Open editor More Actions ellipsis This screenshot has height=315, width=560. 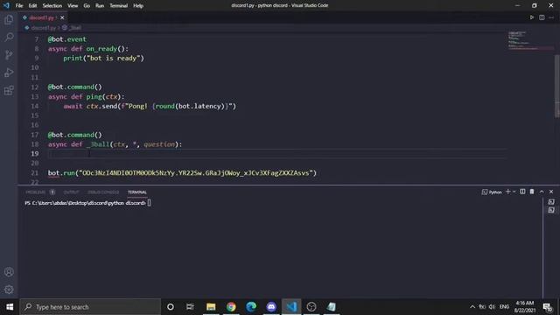pyautogui.click(x=551, y=17)
